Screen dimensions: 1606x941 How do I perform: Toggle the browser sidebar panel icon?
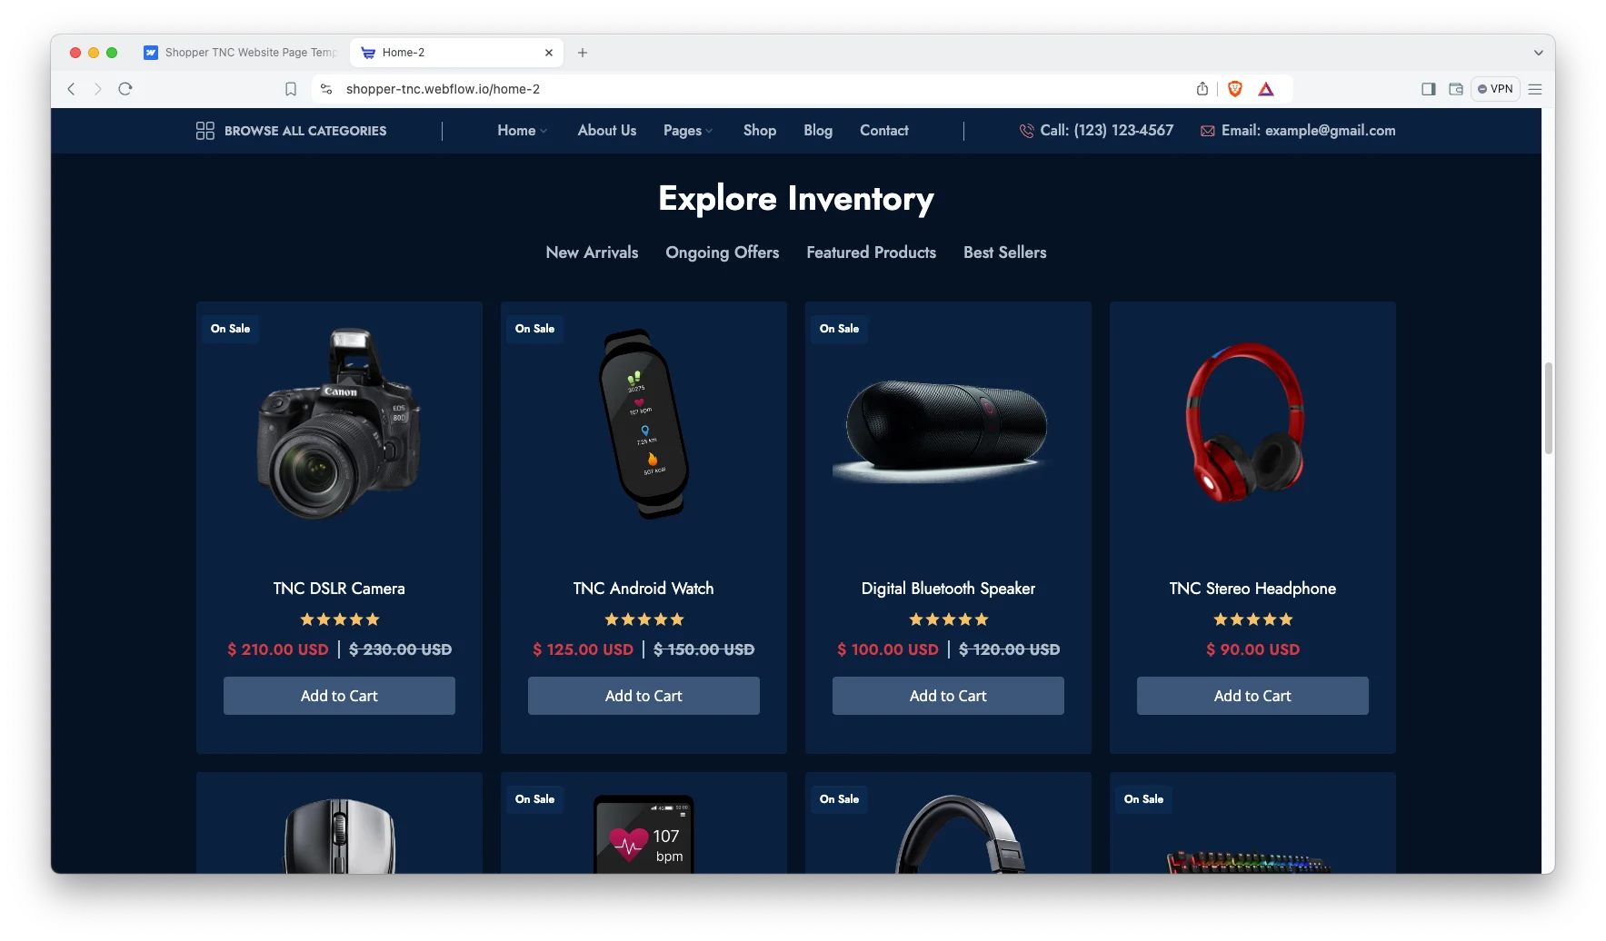1429,89
